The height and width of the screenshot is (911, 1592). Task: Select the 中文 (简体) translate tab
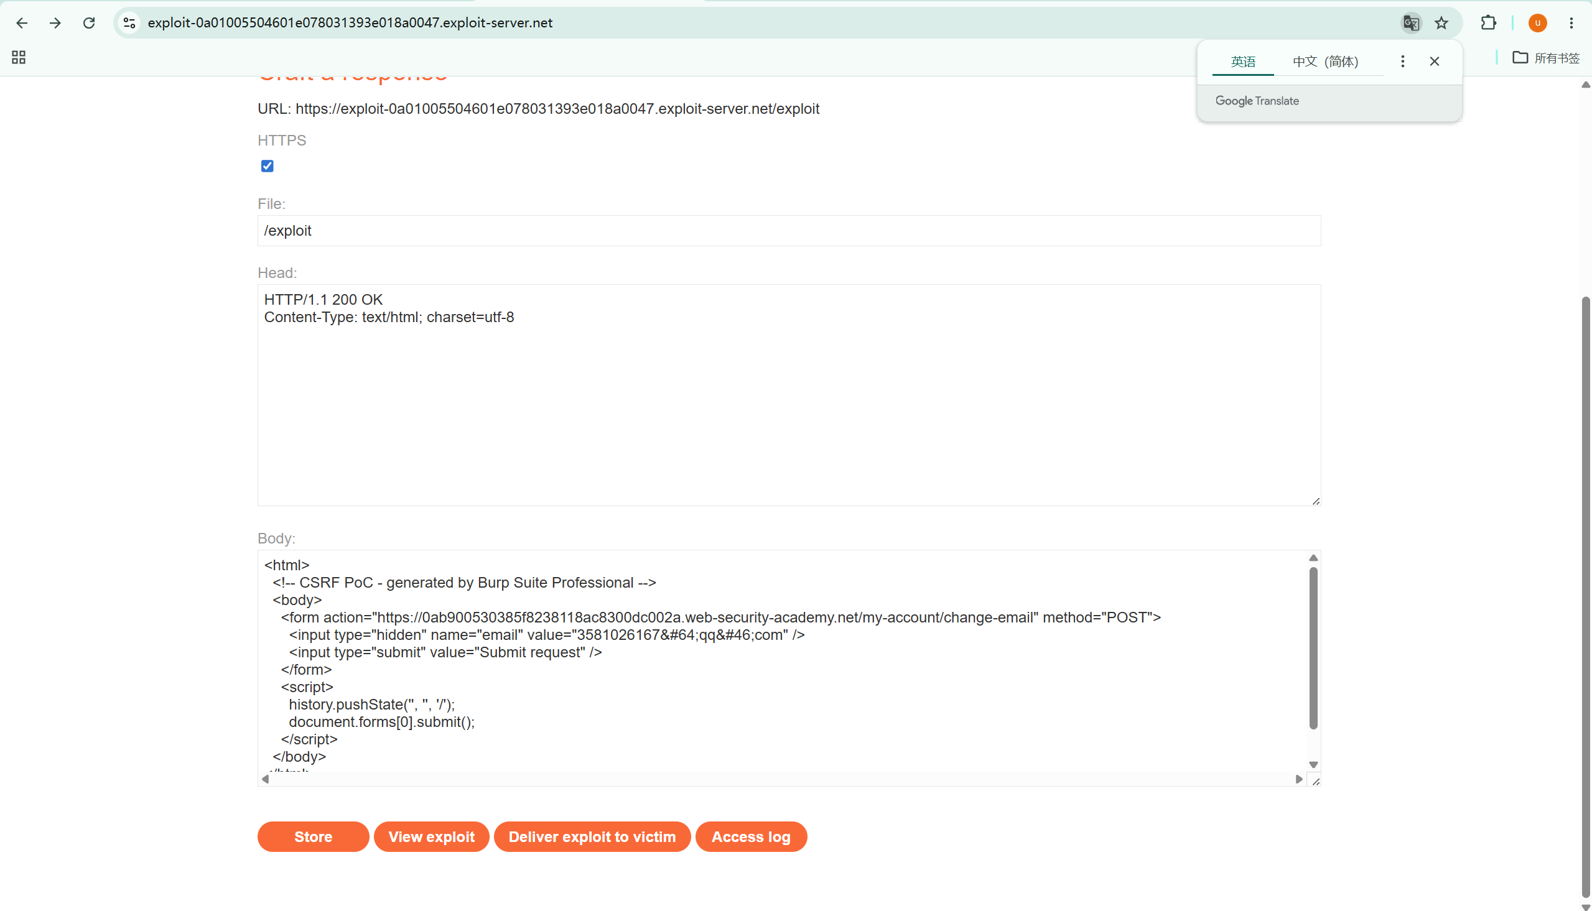point(1325,62)
